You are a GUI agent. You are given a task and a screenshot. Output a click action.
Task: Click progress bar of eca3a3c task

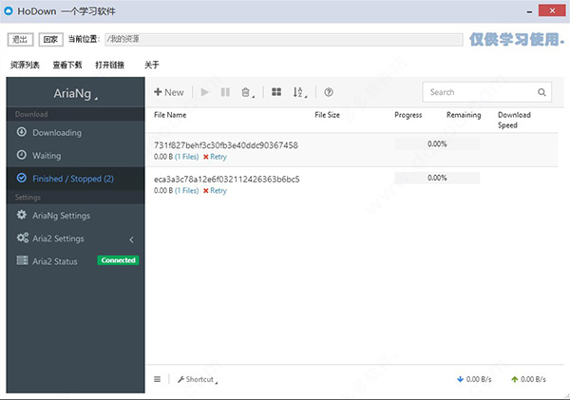437,178
